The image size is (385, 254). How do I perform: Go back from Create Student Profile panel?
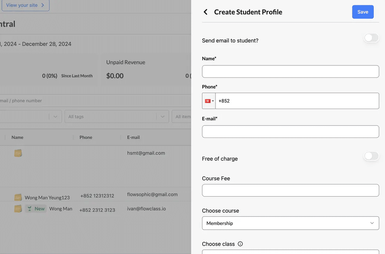(x=206, y=12)
